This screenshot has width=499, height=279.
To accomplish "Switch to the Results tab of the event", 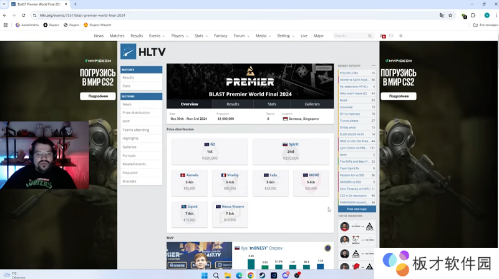I will point(233,104).
